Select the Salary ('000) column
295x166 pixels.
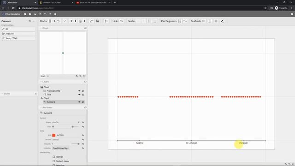pos(18,38)
